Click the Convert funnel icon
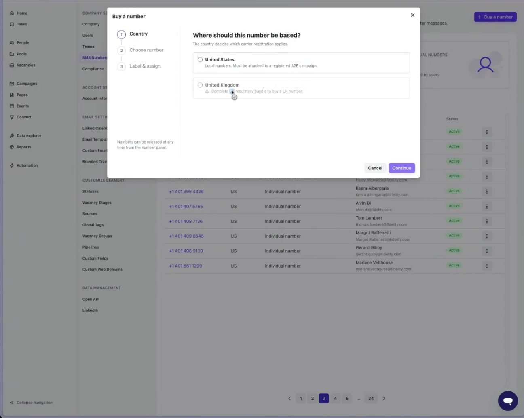 [x=12, y=117]
